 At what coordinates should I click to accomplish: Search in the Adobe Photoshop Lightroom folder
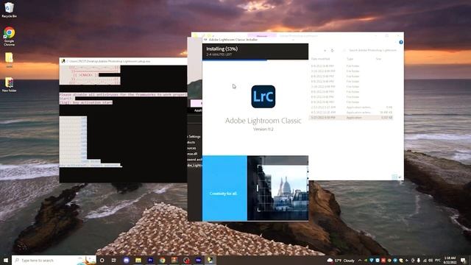click(x=371, y=51)
